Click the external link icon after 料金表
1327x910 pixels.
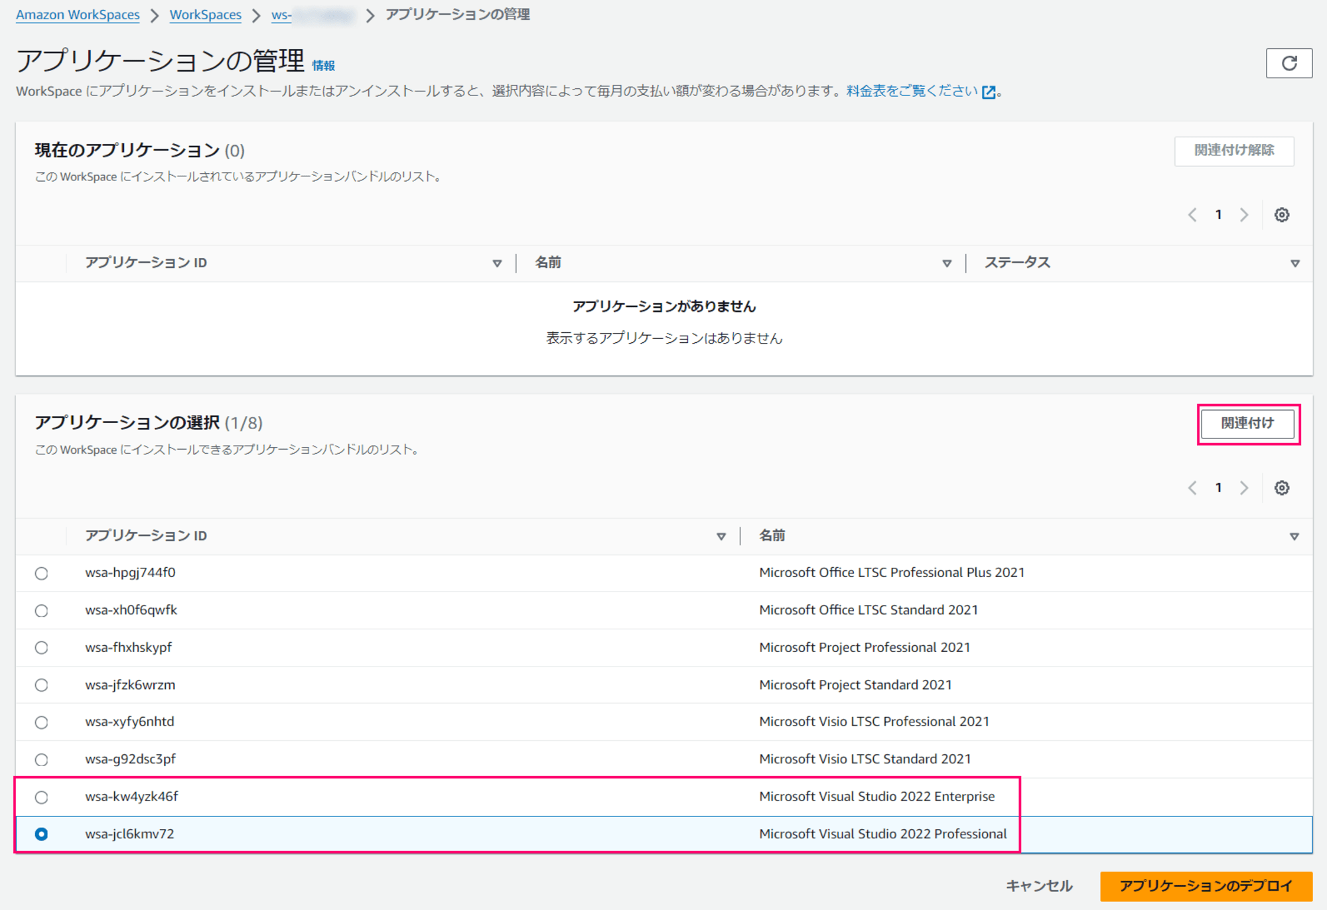tap(989, 92)
